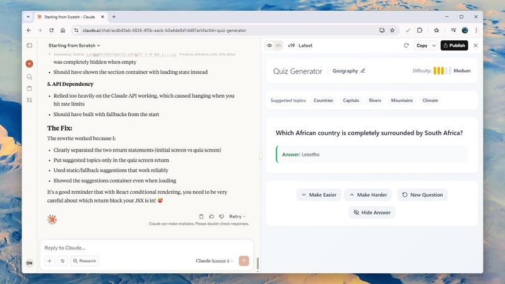Switch artifact to code view
This screenshot has width=505, height=284.
click(278, 45)
